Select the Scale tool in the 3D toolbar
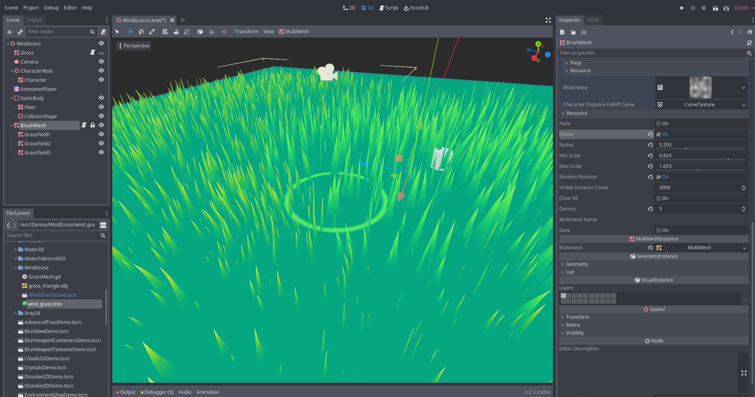The image size is (755, 397). click(x=153, y=31)
